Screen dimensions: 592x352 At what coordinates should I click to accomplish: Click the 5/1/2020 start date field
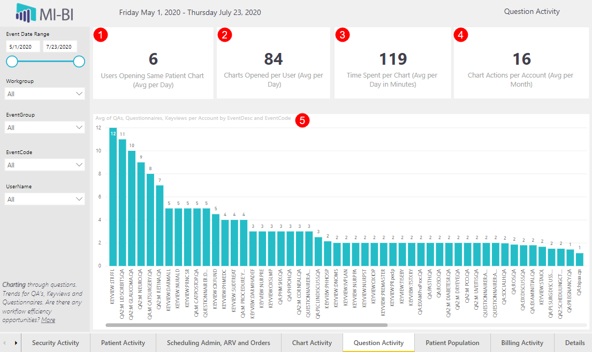23,47
